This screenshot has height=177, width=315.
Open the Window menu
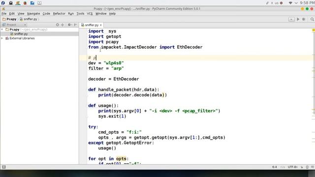coord(101,14)
